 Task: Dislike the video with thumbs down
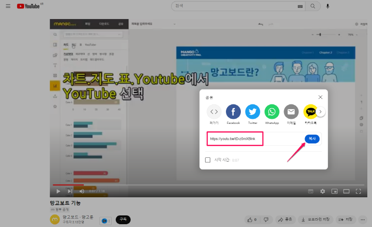pyautogui.click(x=266, y=220)
